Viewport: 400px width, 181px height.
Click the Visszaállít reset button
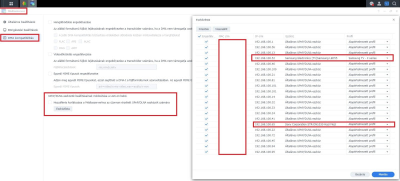(221, 29)
